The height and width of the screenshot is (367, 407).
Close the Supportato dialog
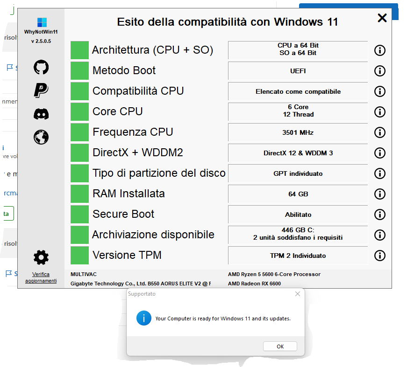point(298,294)
